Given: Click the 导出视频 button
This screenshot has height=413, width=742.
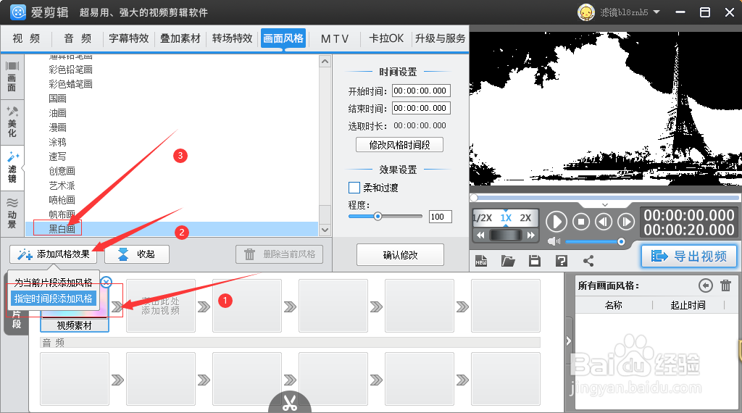Looking at the screenshot, I should point(689,256).
